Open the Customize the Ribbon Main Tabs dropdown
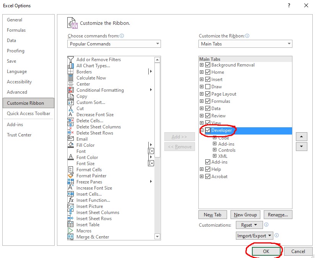This screenshot has width=315, height=258. tap(245, 44)
